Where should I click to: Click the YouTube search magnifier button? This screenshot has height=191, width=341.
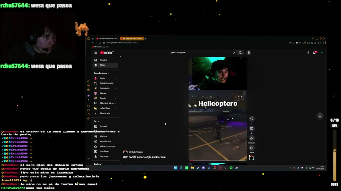[240, 53]
